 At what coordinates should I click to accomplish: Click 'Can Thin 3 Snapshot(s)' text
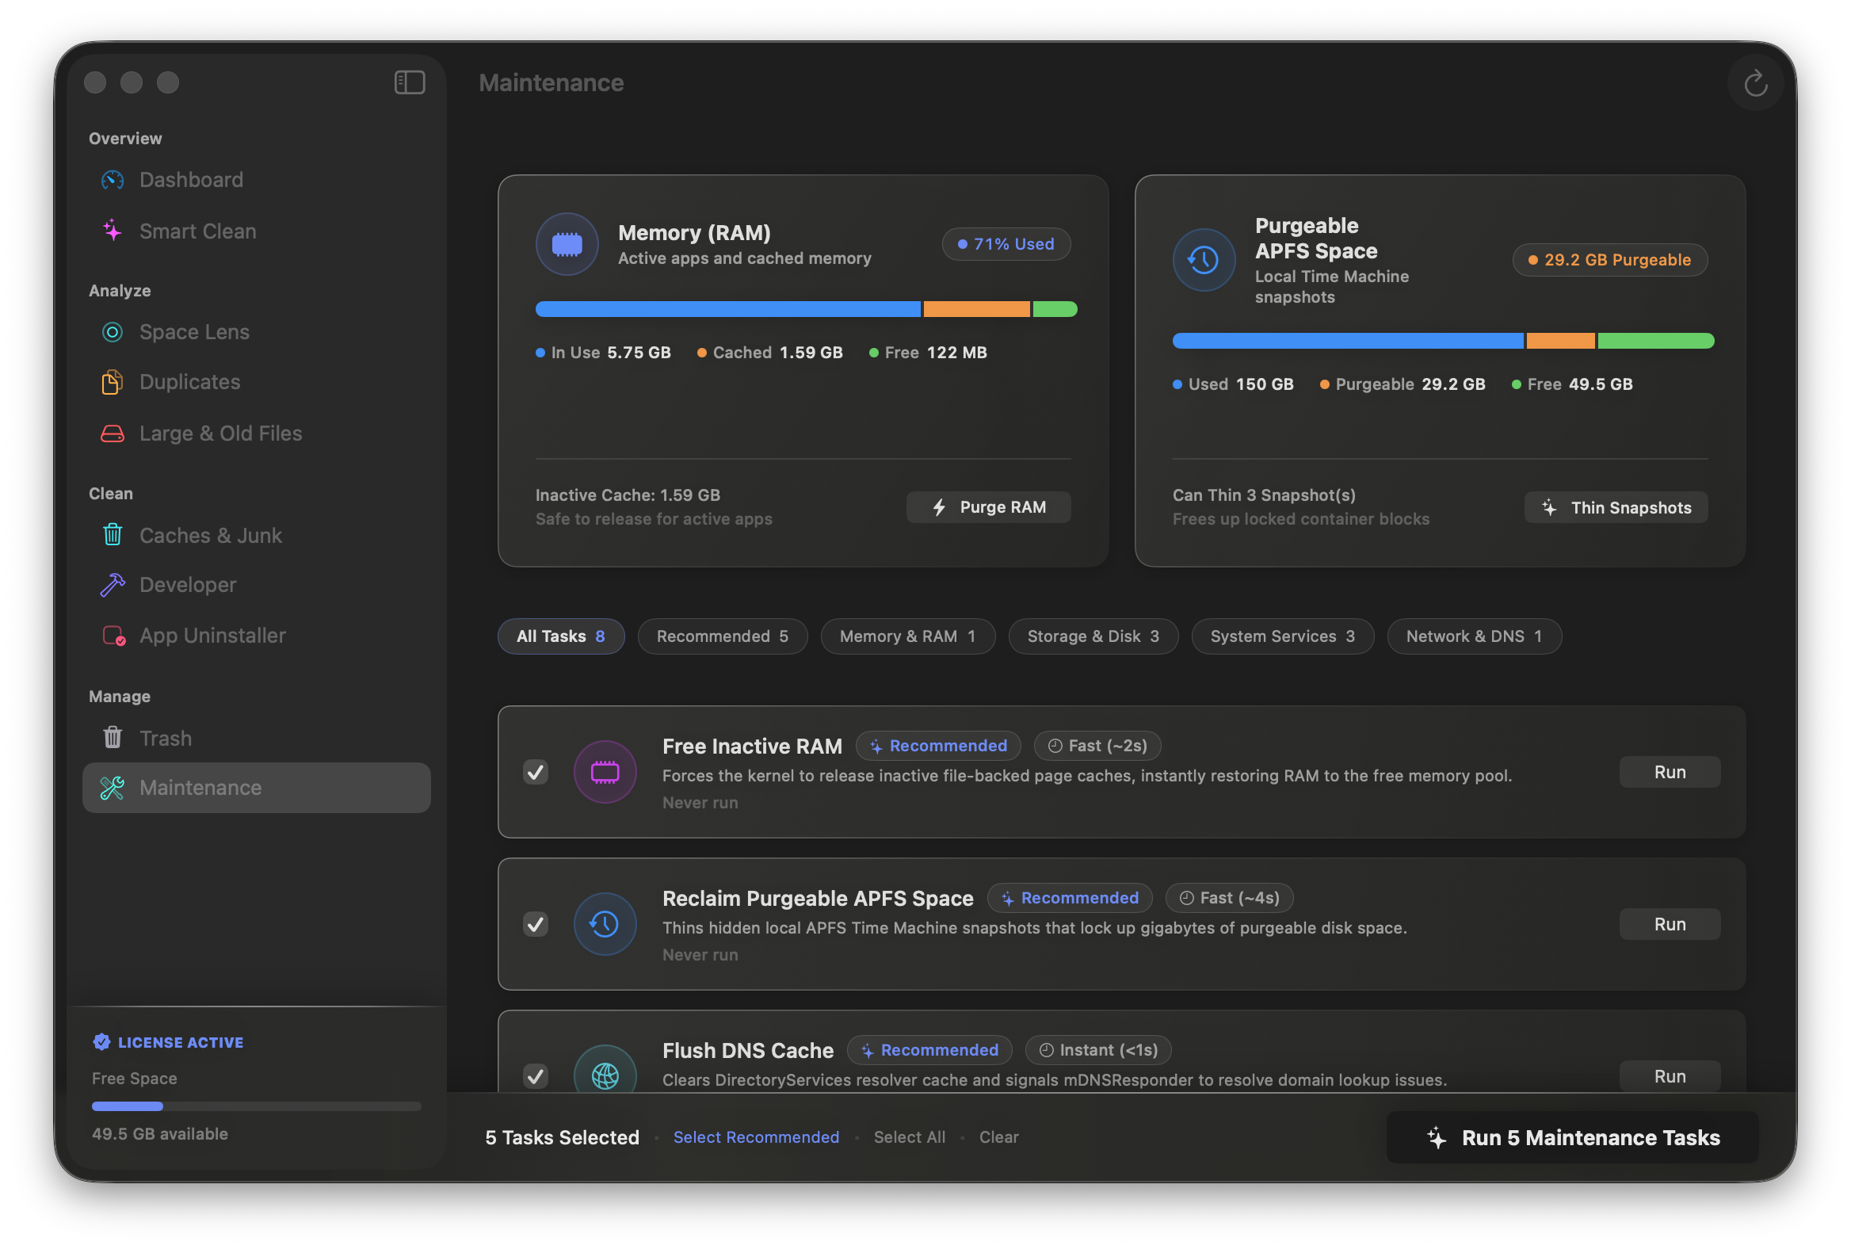click(x=1264, y=495)
